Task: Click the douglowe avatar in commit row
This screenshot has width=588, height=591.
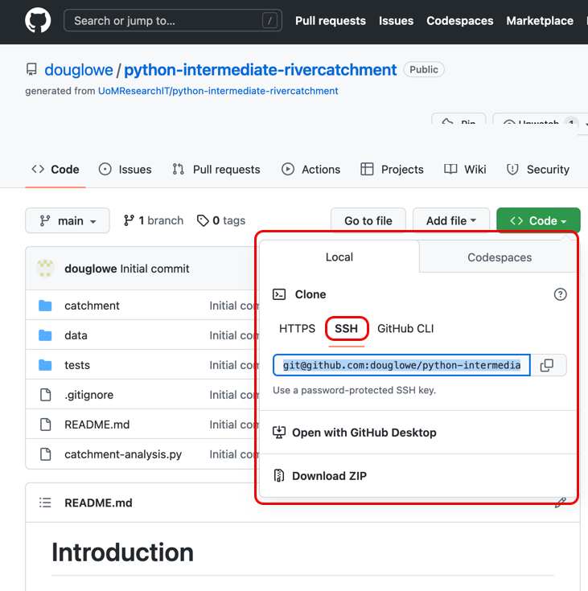Action: tap(45, 269)
